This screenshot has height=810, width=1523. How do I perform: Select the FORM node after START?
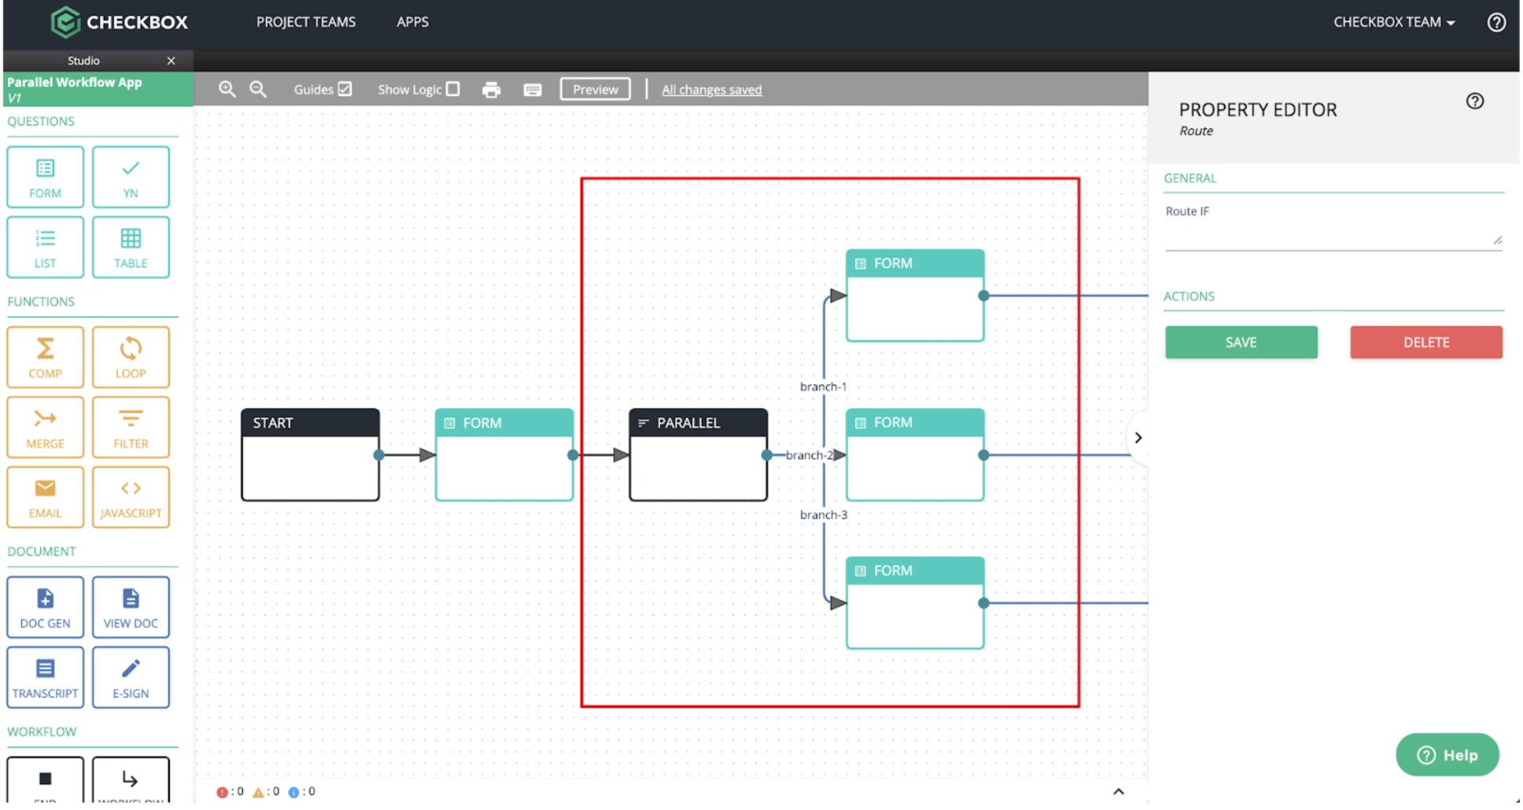point(504,455)
